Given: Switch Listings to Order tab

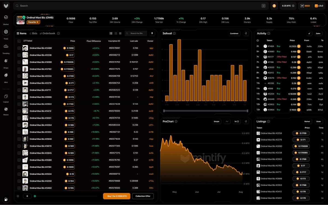Looking at the screenshot, I should tap(318, 121).
